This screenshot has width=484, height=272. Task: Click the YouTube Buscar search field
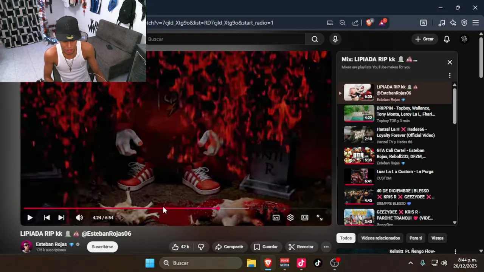pyautogui.click(x=226, y=39)
